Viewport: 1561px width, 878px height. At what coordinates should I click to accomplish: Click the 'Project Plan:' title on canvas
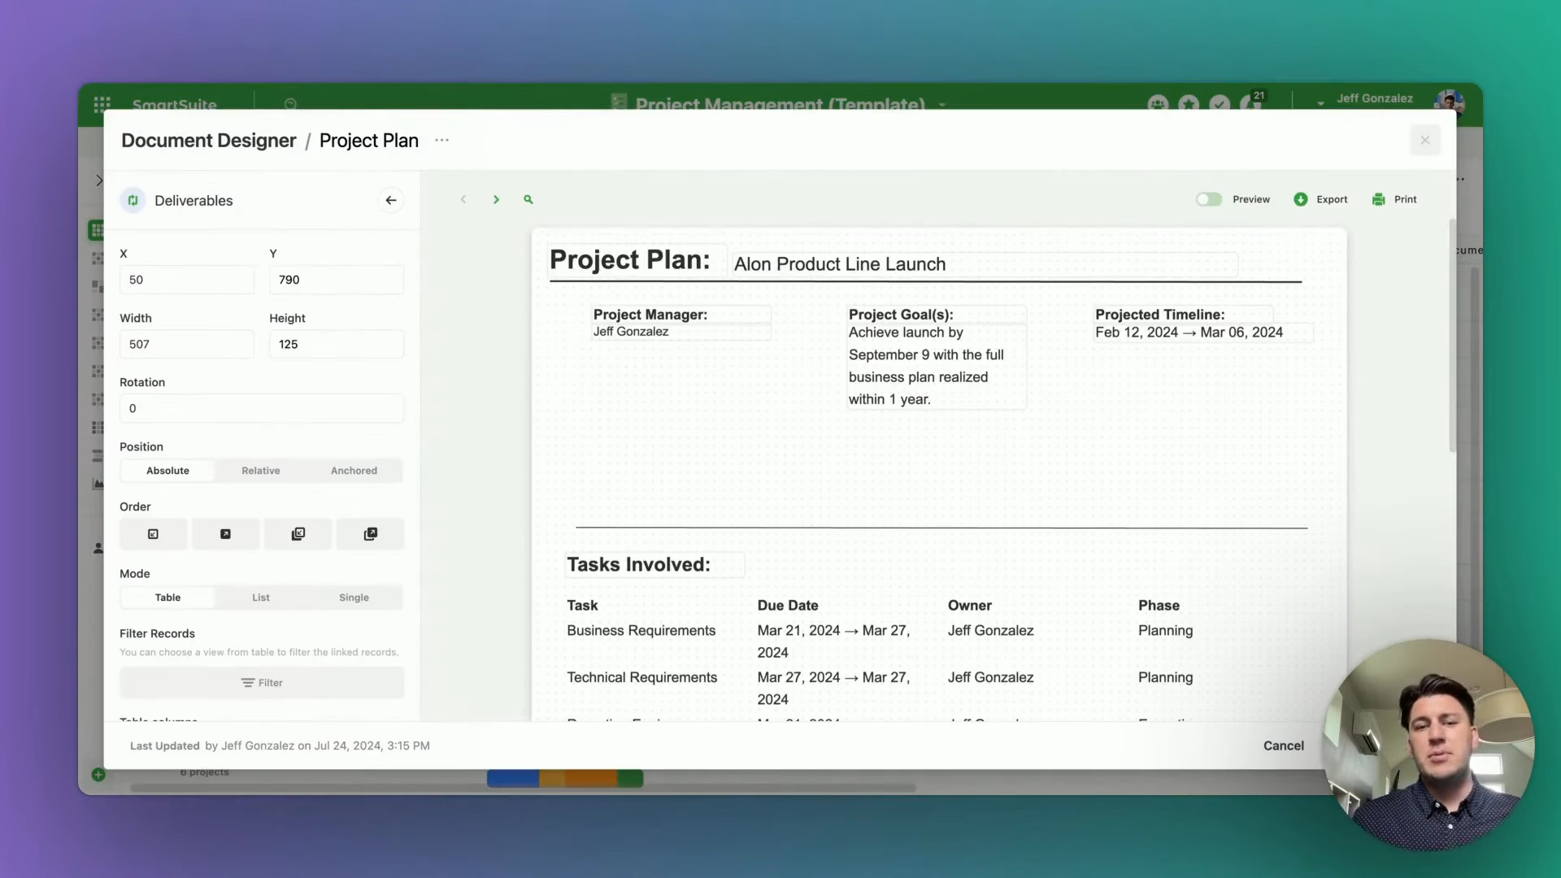(630, 259)
